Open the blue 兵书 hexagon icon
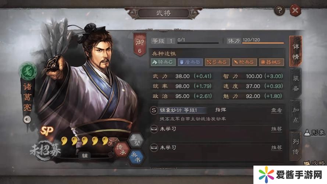Image resolution: width=327 pixels, height=184 pixels. pyautogui.click(x=136, y=158)
